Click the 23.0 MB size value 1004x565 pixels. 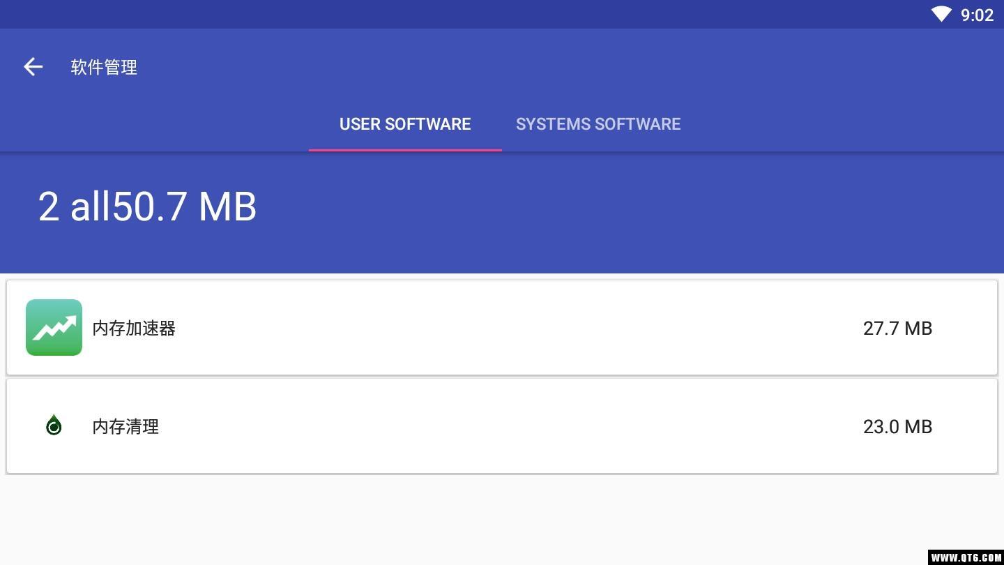897,427
